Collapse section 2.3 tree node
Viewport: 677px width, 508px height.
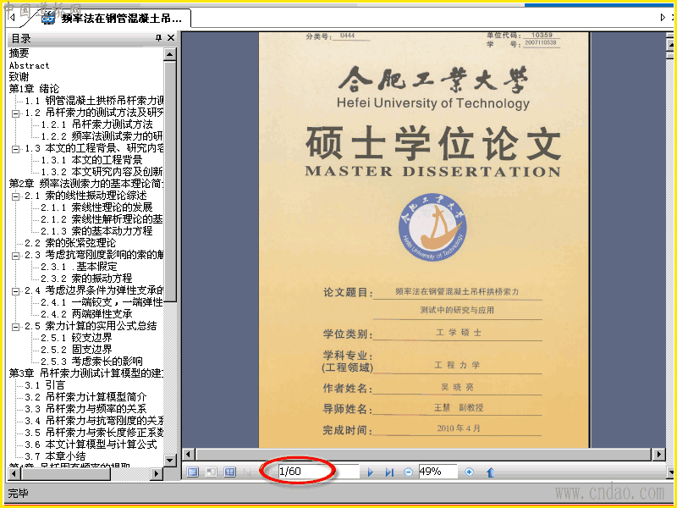pos(15,256)
